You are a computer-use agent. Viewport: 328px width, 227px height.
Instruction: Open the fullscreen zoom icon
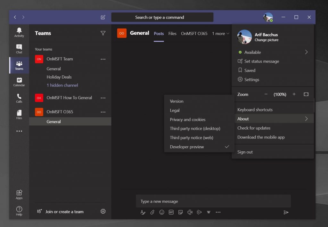(306, 94)
